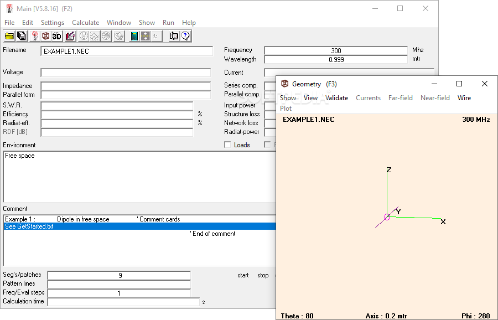The height and width of the screenshot is (320, 498).
Task: Open the Edit menu
Action: coord(27,23)
